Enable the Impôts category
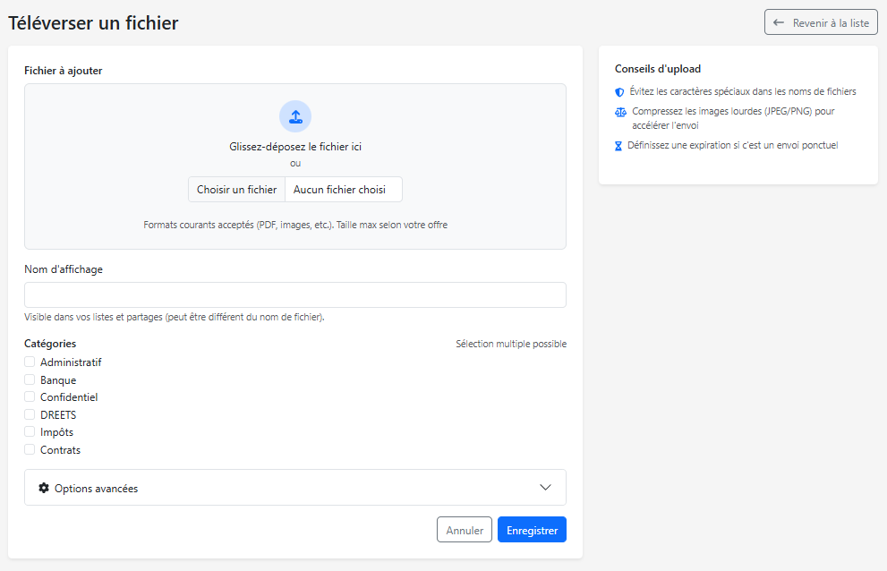The height and width of the screenshot is (571, 887). (30, 431)
